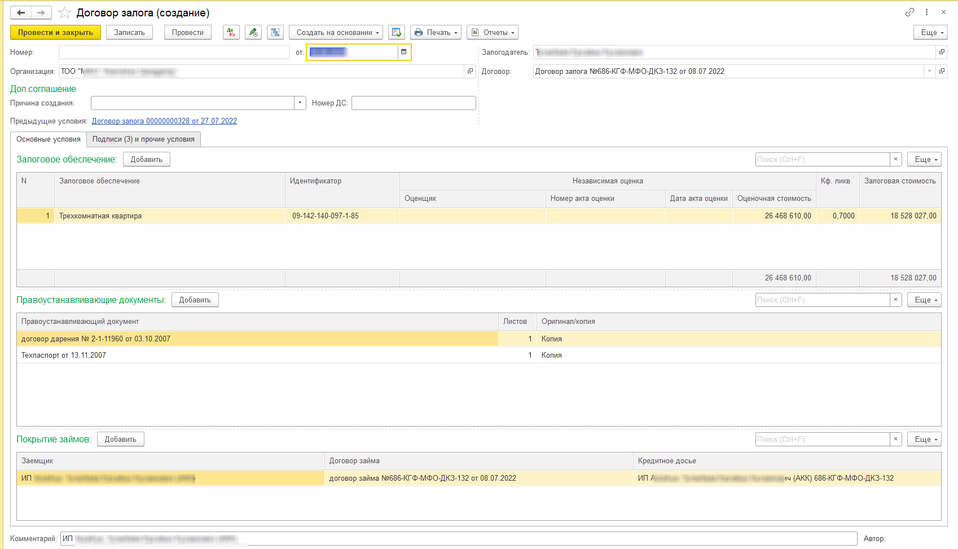Select the Кредитное досье cell ending in (АКК)

pyautogui.click(x=787, y=478)
